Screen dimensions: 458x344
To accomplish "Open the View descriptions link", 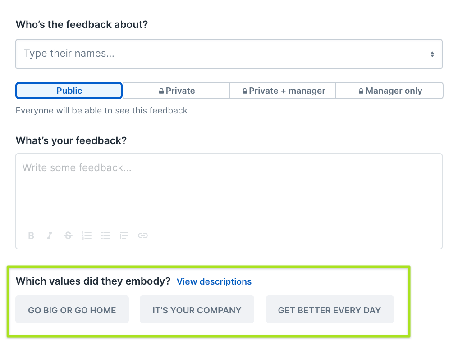I will tap(214, 282).
